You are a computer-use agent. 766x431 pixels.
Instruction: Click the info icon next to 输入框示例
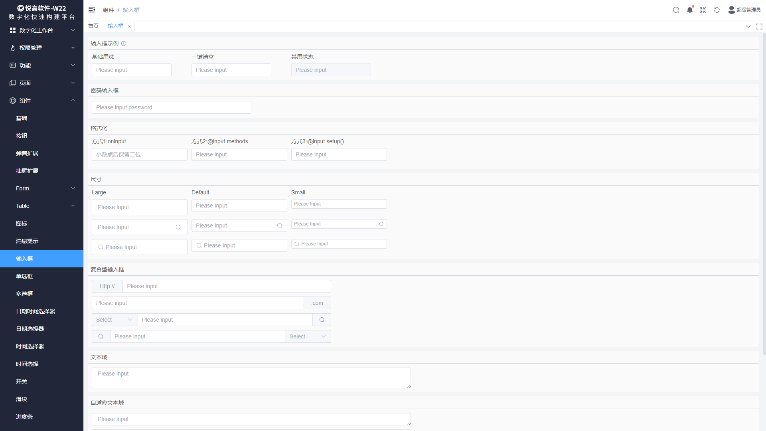[x=124, y=43]
